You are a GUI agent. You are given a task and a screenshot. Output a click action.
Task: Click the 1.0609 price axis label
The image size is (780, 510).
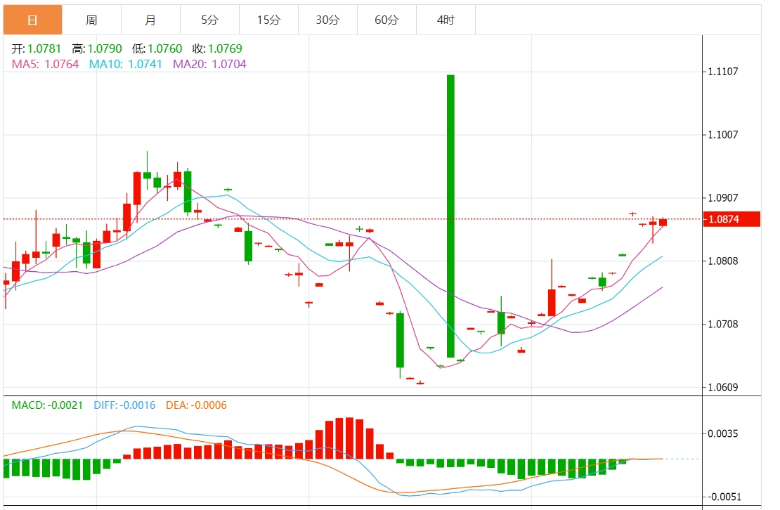pos(723,387)
